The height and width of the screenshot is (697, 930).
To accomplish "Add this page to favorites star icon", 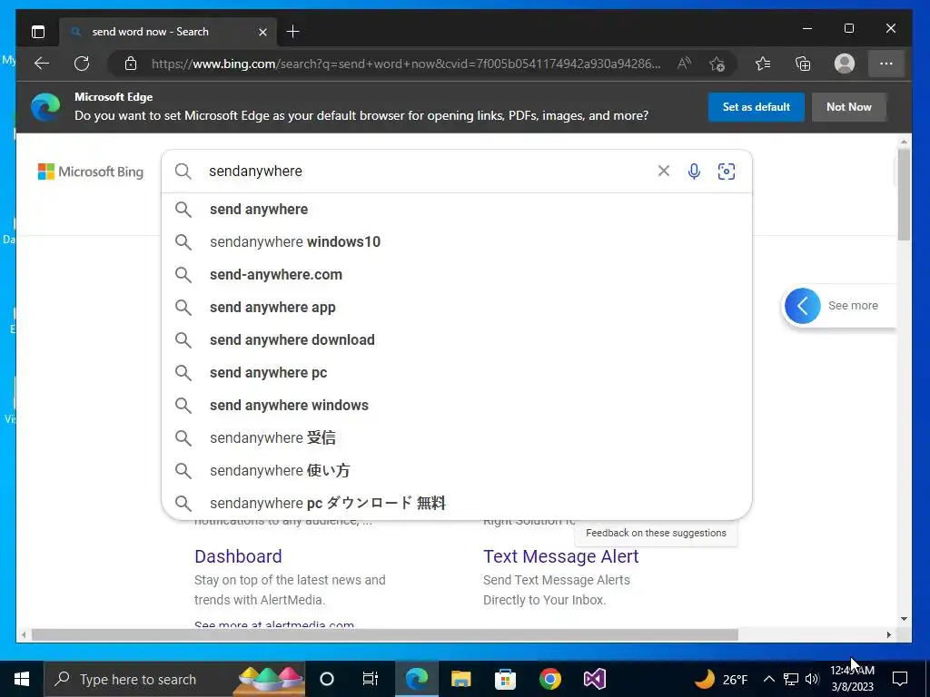I will point(717,64).
